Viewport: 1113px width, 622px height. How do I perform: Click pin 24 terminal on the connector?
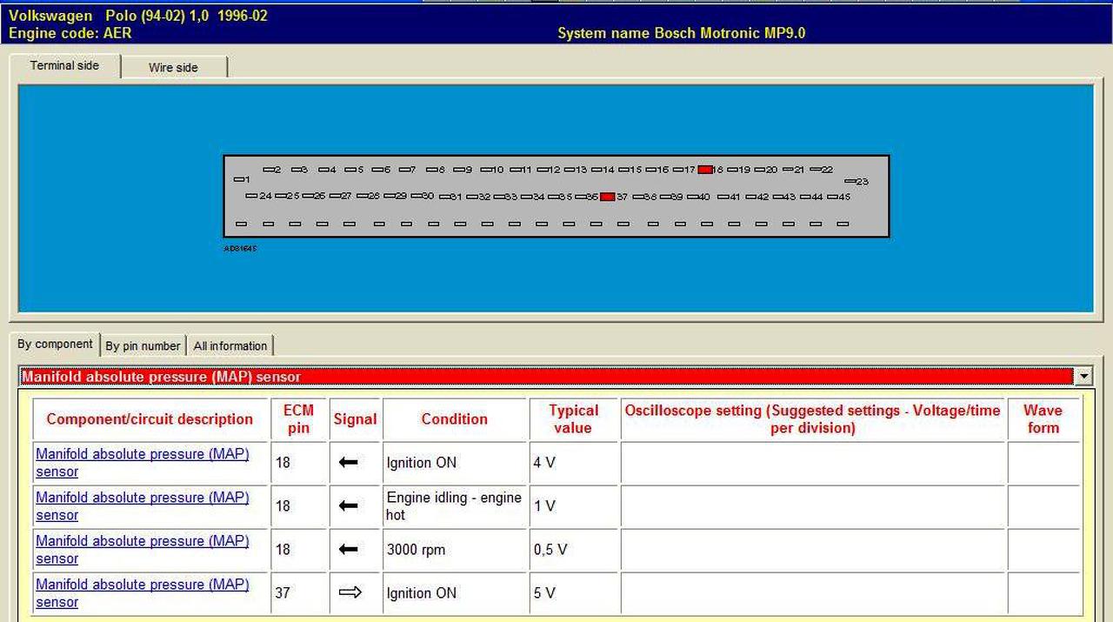252,196
